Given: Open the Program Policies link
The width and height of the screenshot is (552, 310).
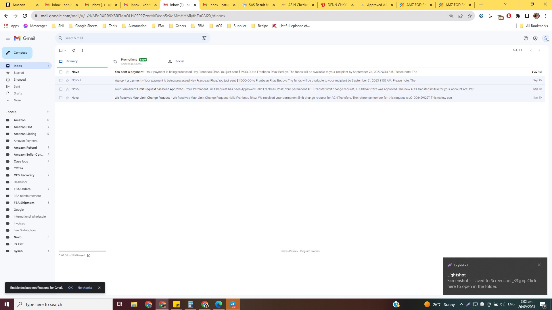Looking at the screenshot, I should pos(310,251).
